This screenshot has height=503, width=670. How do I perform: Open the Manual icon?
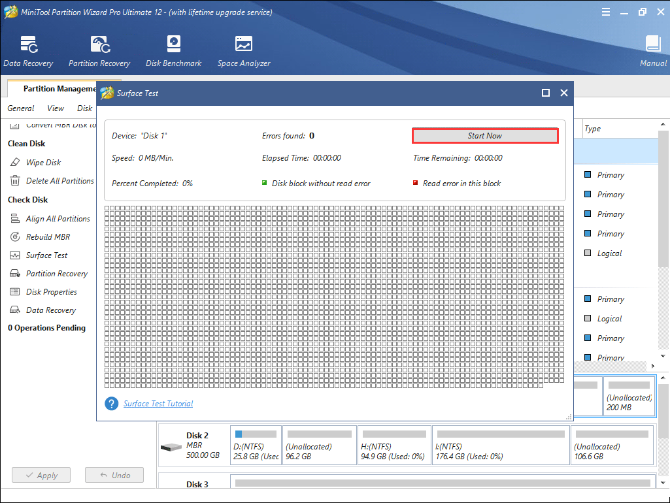pos(653,51)
